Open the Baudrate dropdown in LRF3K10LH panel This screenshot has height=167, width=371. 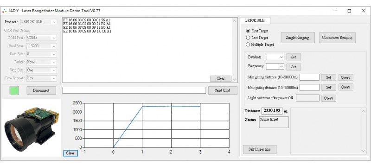[275, 57]
